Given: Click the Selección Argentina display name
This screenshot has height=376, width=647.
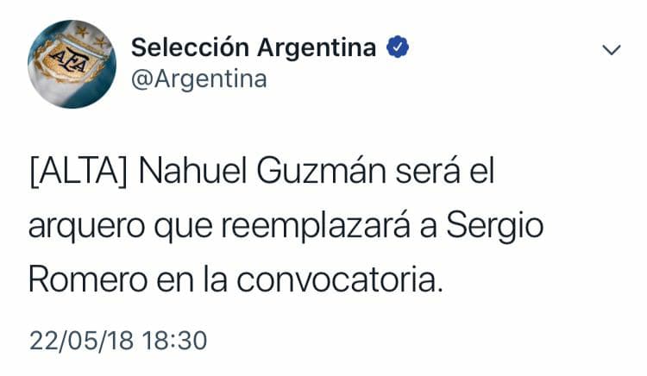Looking at the screenshot, I should click(x=254, y=48).
